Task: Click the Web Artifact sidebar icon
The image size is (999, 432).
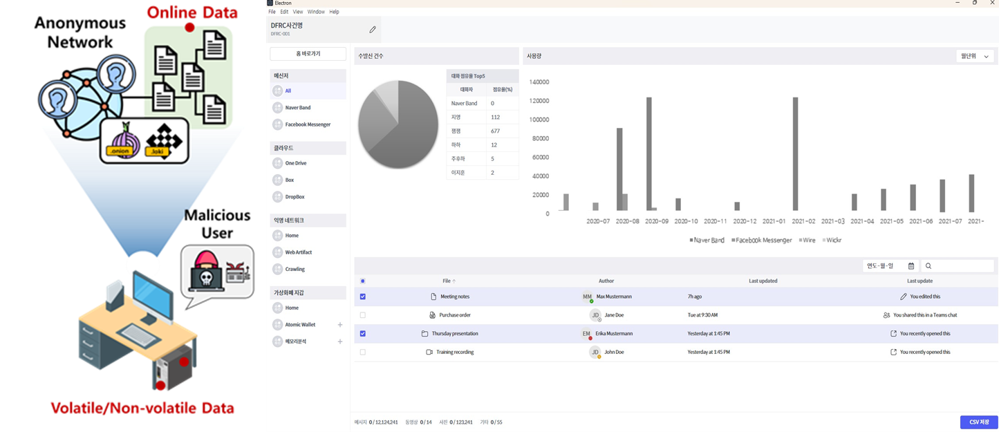Action: click(278, 252)
